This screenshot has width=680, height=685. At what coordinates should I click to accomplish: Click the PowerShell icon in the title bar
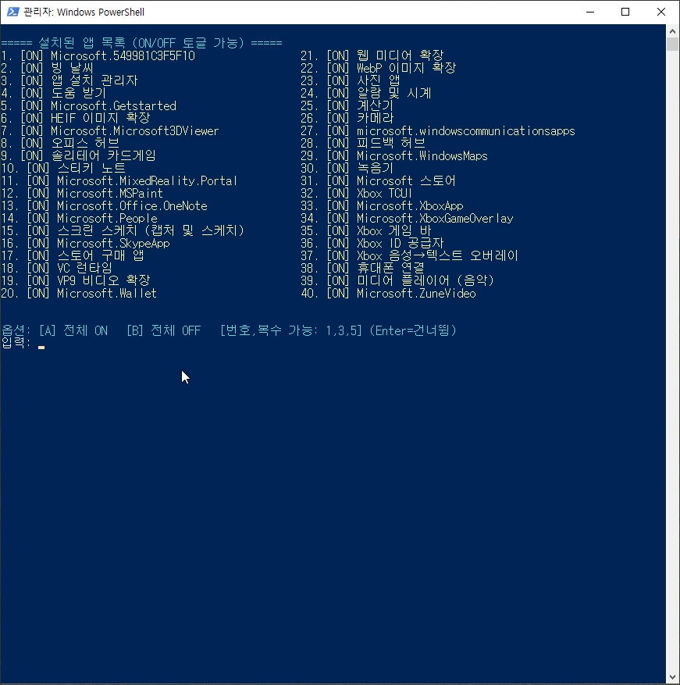click(x=12, y=12)
